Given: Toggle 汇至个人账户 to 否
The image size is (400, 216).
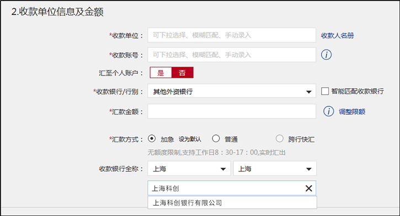Looking at the screenshot, I should (x=182, y=73).
